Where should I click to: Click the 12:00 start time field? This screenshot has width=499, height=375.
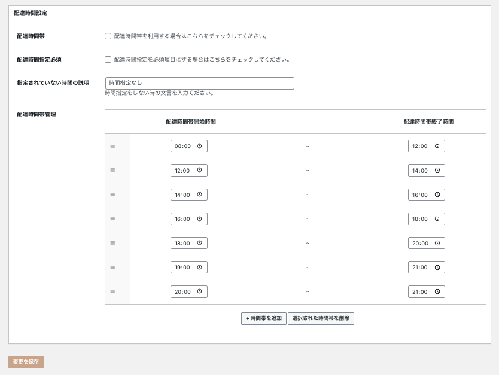click(182, 170)
